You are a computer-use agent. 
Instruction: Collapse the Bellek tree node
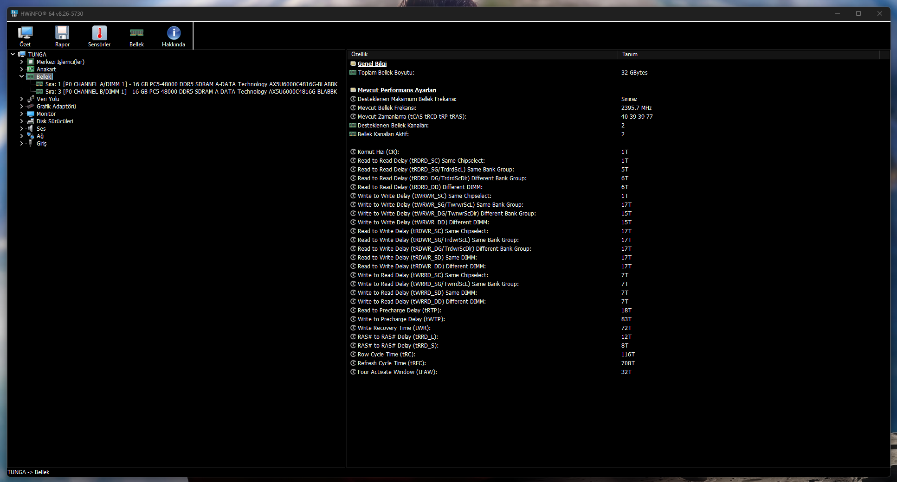[x=21, y=76]
